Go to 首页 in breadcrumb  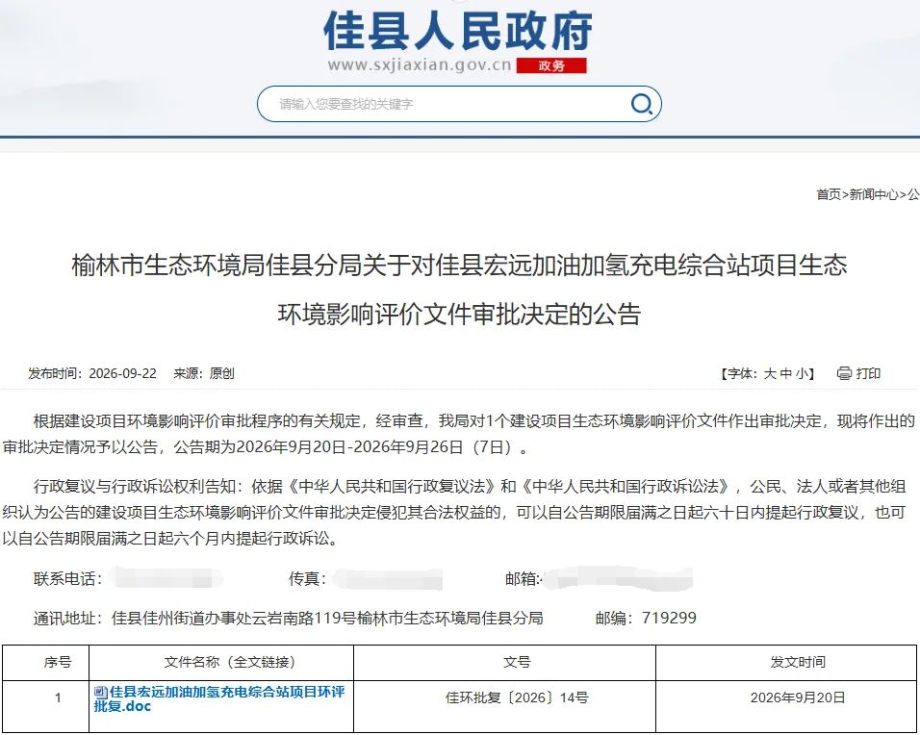tap(829, 194)
